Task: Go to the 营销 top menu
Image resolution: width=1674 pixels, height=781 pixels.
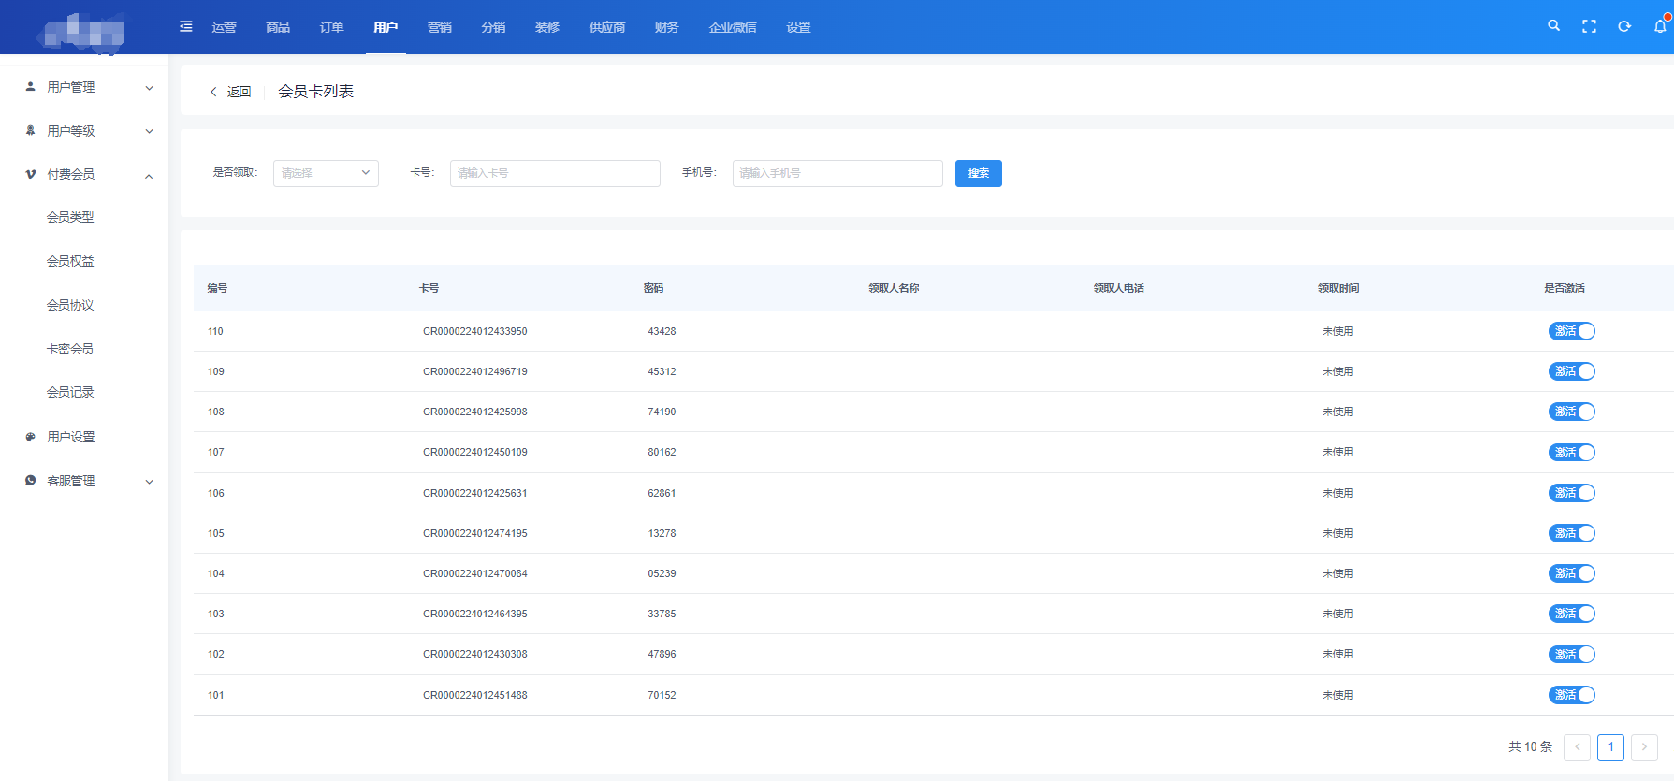Action: tap(440, 27)
